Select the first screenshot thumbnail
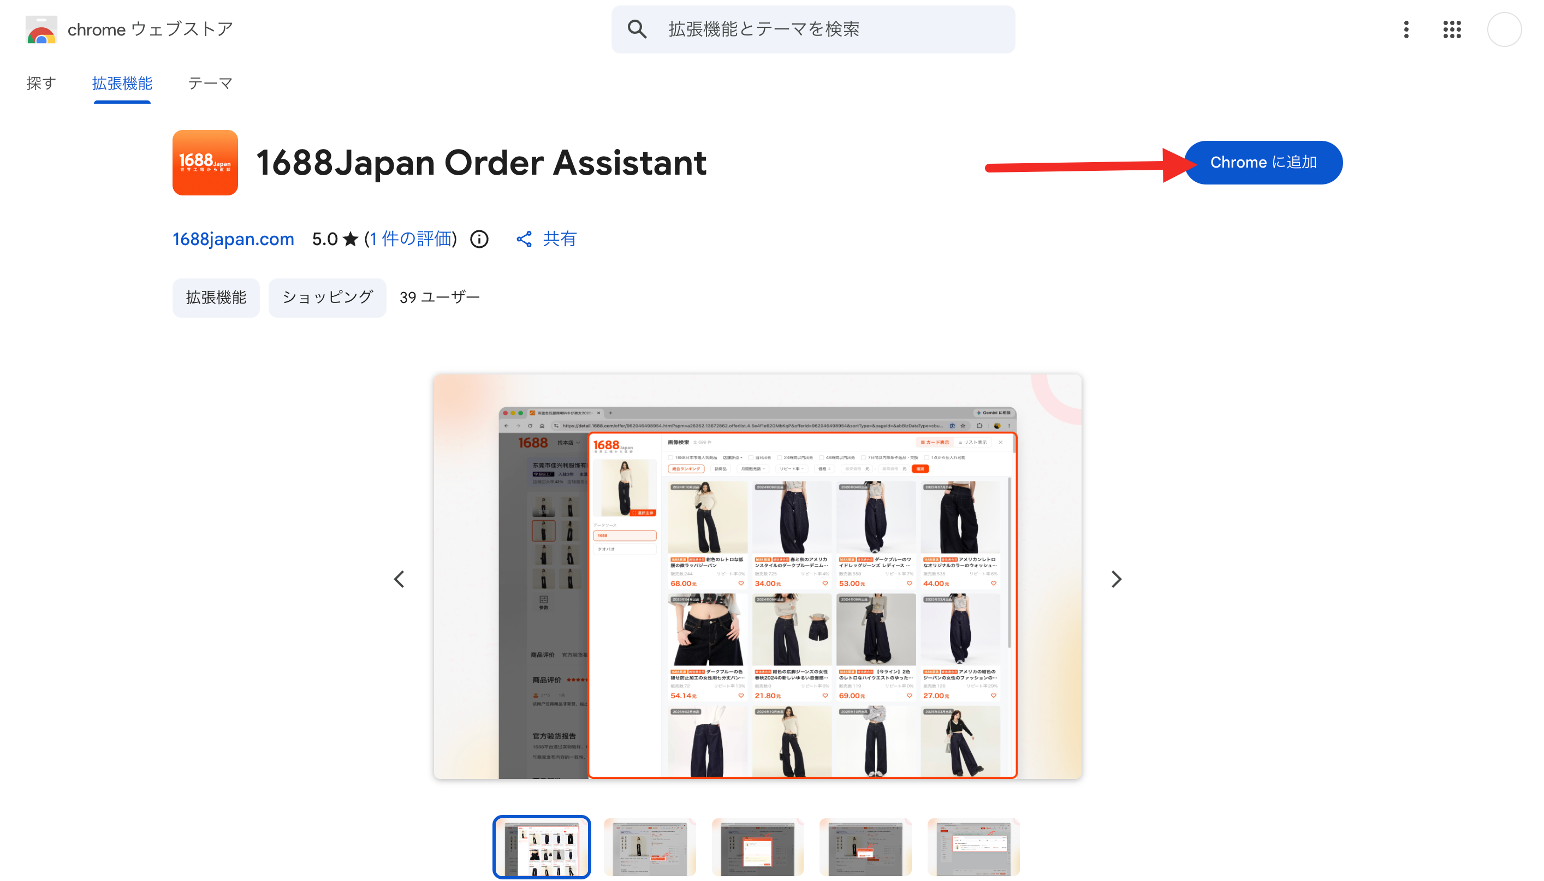The width and height of the screenshot is (1544, 881). [x=542, y=847]
